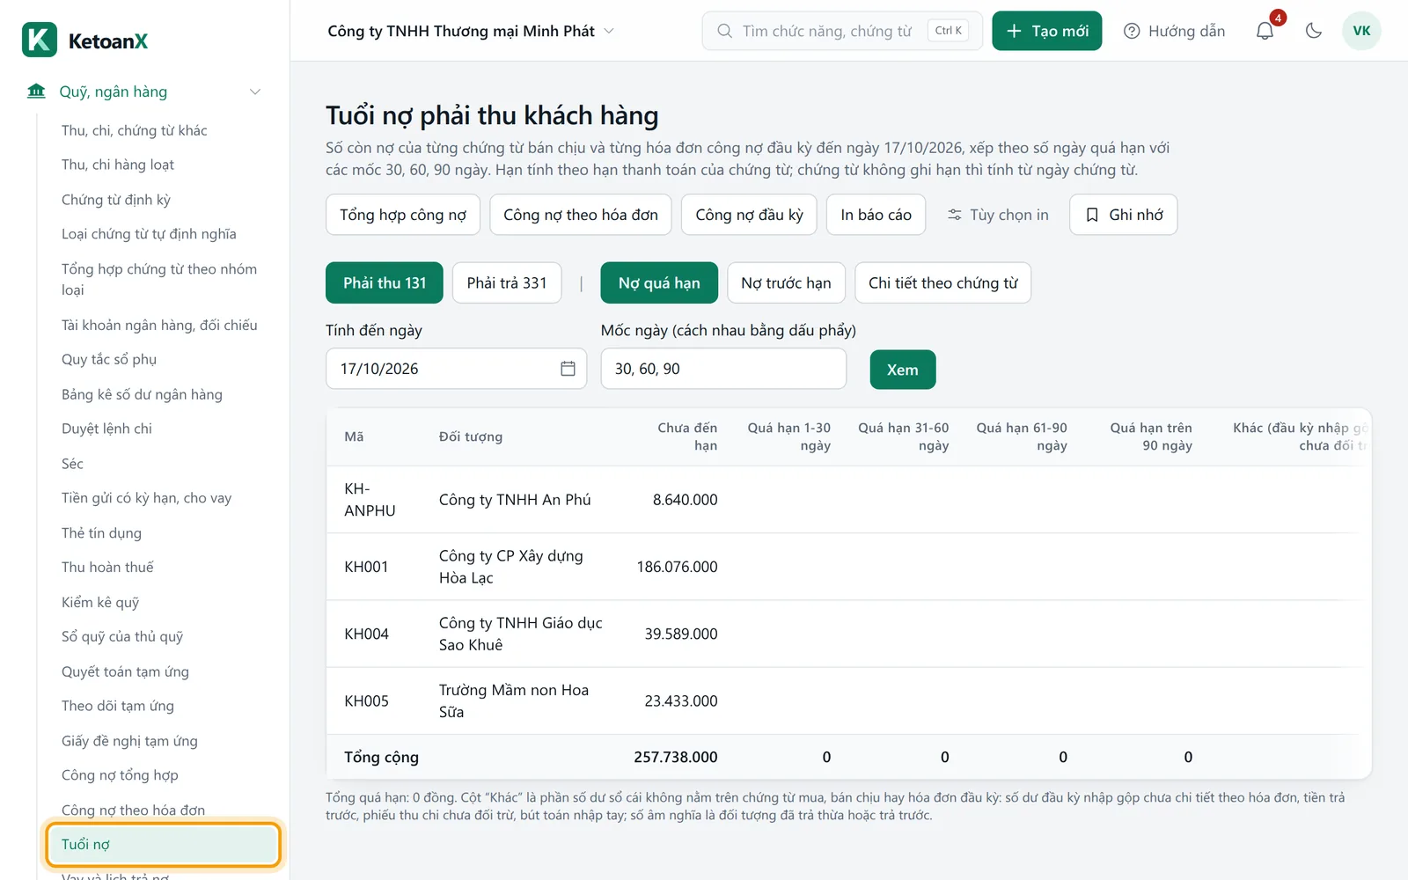Open Tuổi nợ in the sidebar
The image size is (1408, 880).
tap(164, 845)
